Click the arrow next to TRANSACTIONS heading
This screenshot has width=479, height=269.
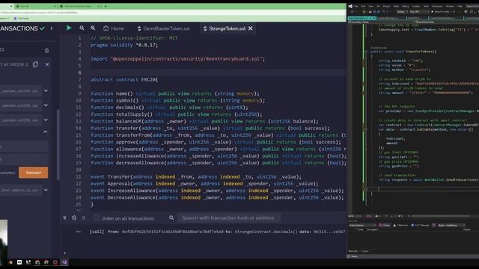(x=52, y=28)
